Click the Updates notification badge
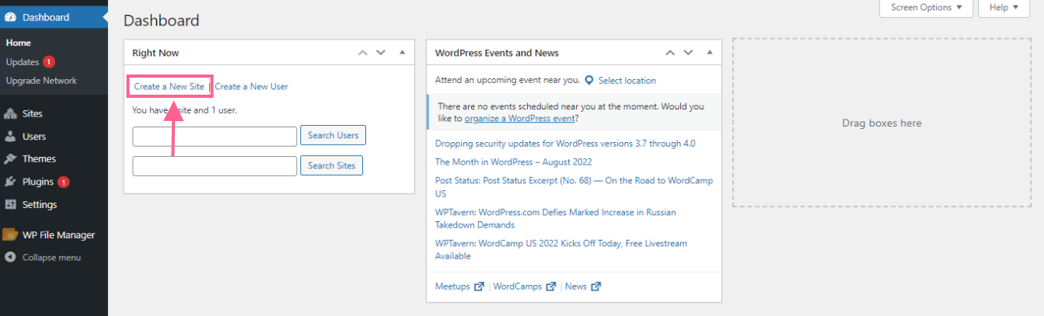 tap(49, 62)
